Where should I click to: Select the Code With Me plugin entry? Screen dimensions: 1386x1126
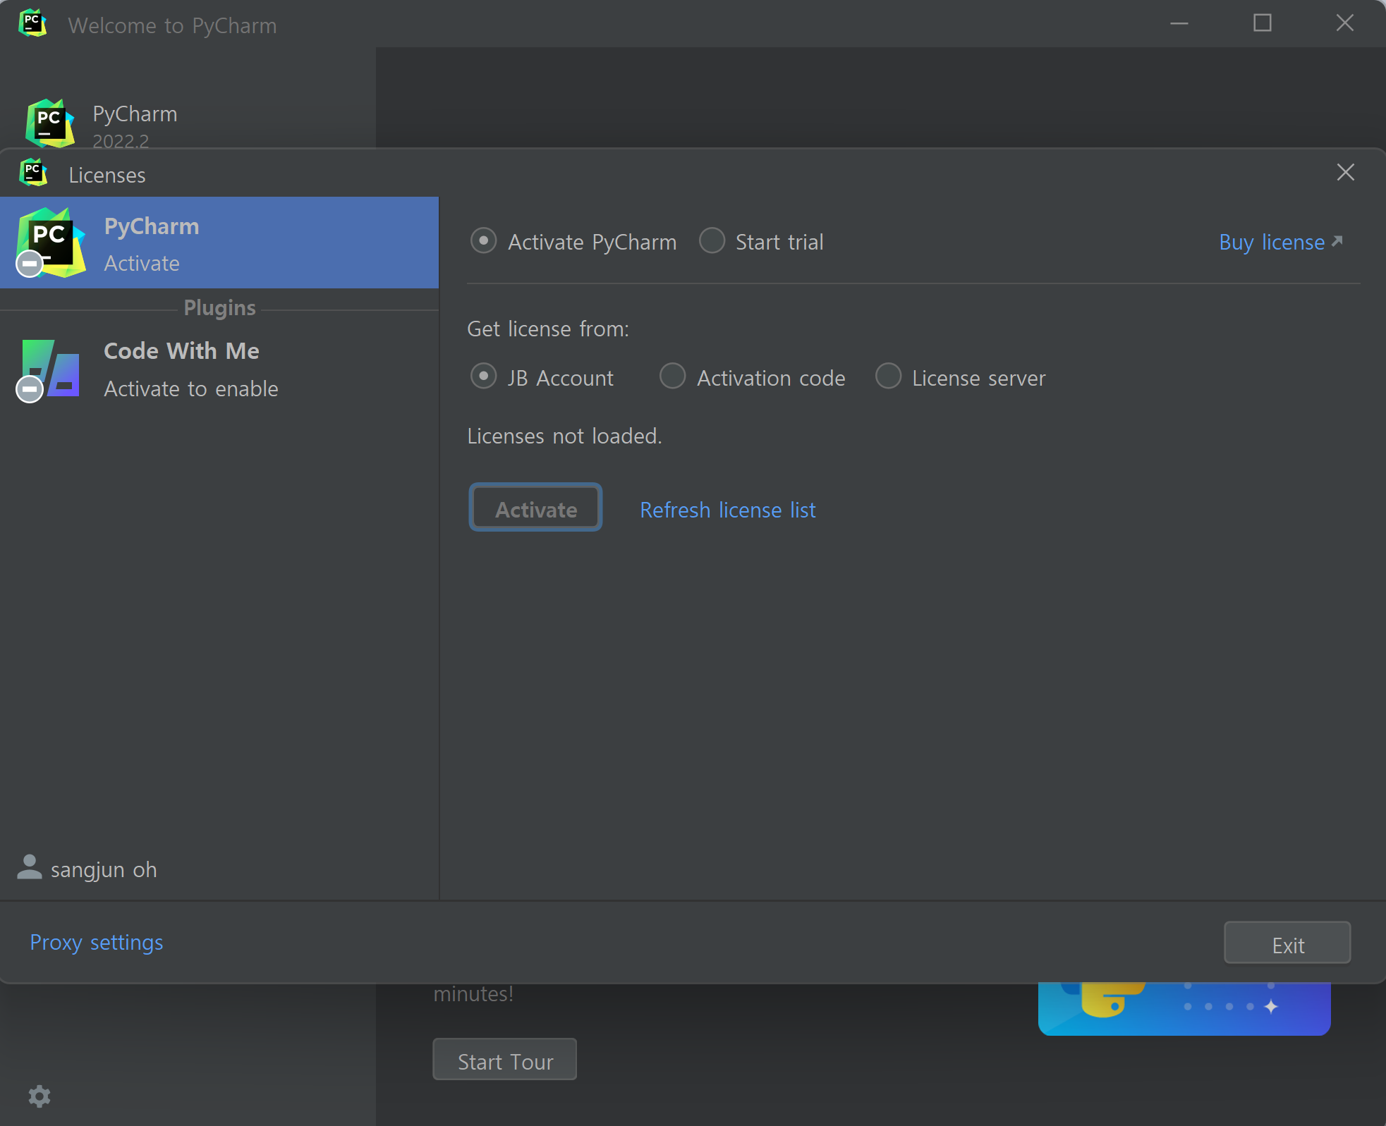[x=219, y=369]
